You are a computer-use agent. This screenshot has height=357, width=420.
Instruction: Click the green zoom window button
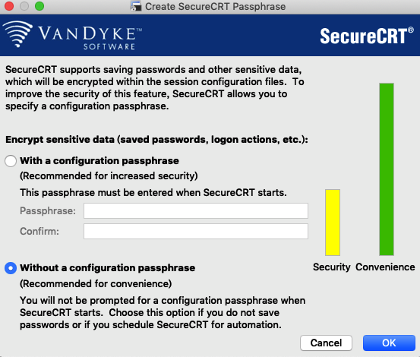39,6
